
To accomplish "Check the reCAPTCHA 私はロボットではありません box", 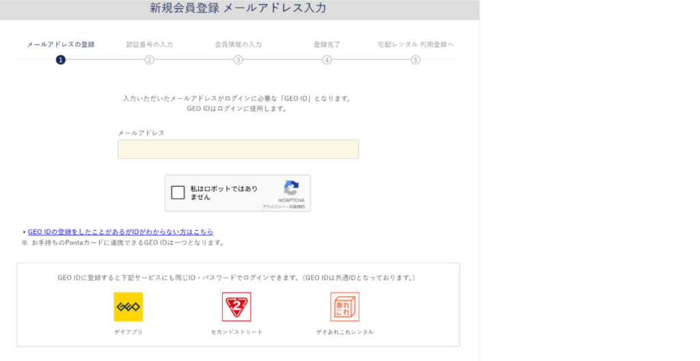I will click(x=178, y=192).
